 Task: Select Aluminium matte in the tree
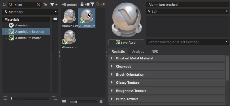(x=28, y=38)
